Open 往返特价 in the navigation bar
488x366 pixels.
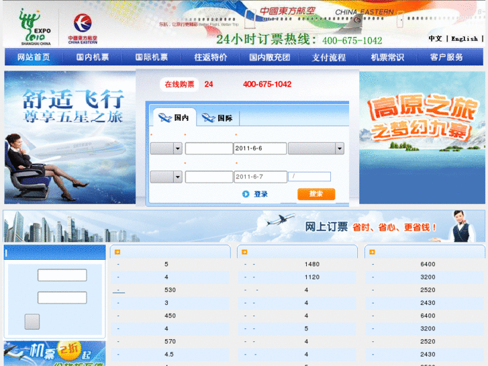point(211,57)
